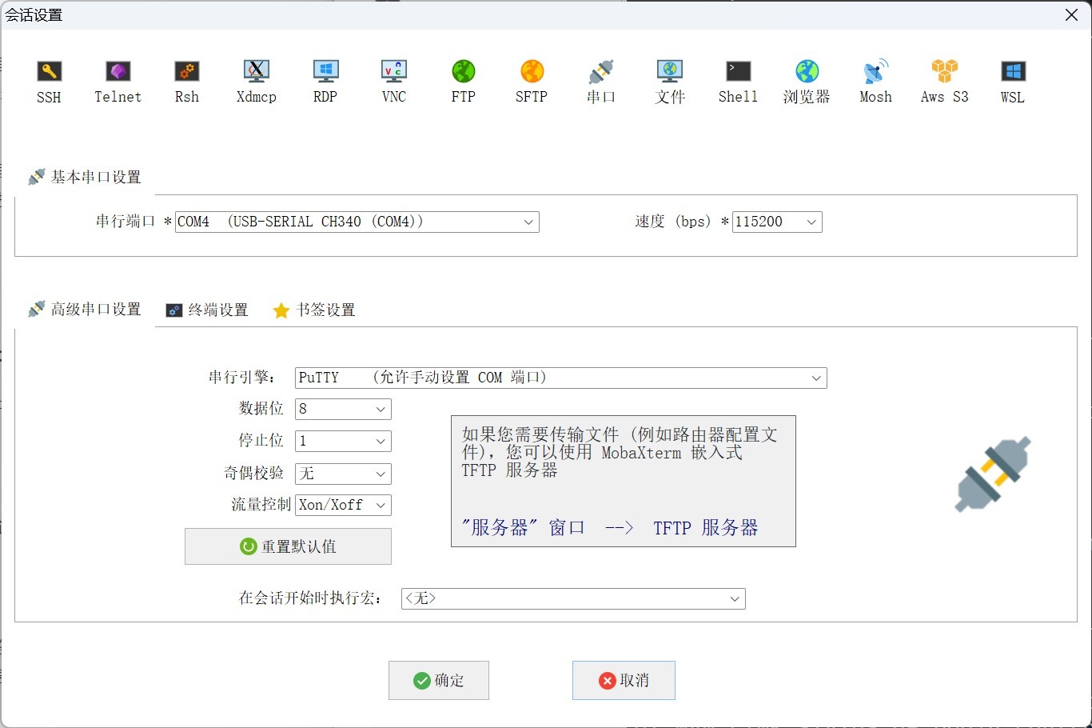The image size is (1092, 728).
Task: Open the 速度 (bps) 115200 dropdown
Action: (x=777, y=222)
